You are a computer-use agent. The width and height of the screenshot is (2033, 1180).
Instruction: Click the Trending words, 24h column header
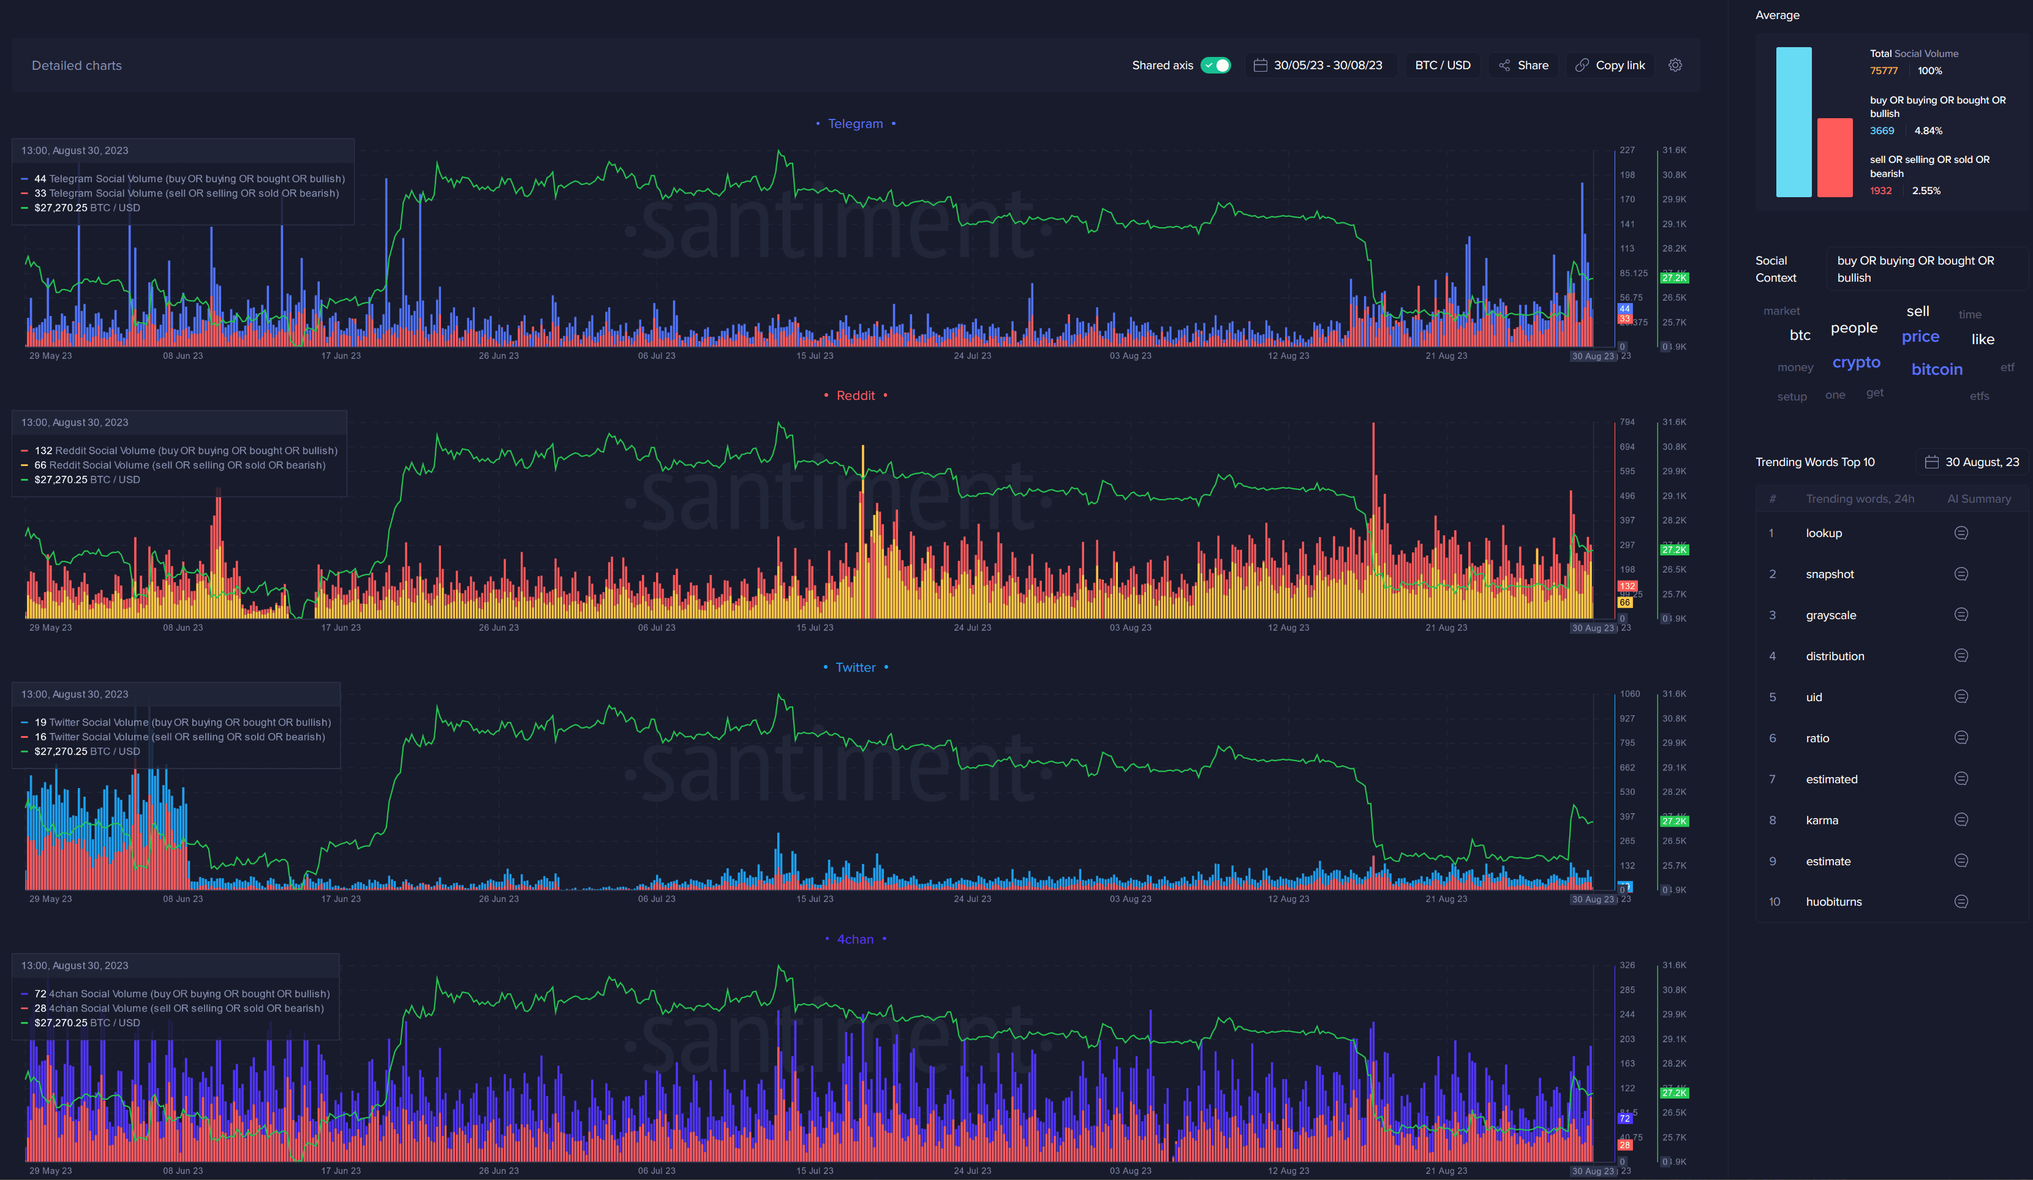[x=1860, y=498]
